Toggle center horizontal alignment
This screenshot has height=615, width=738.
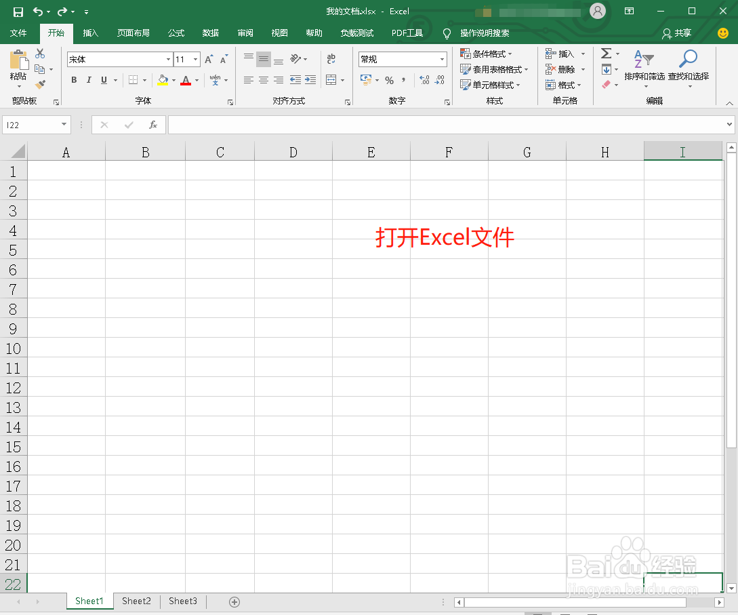point(264,80)
